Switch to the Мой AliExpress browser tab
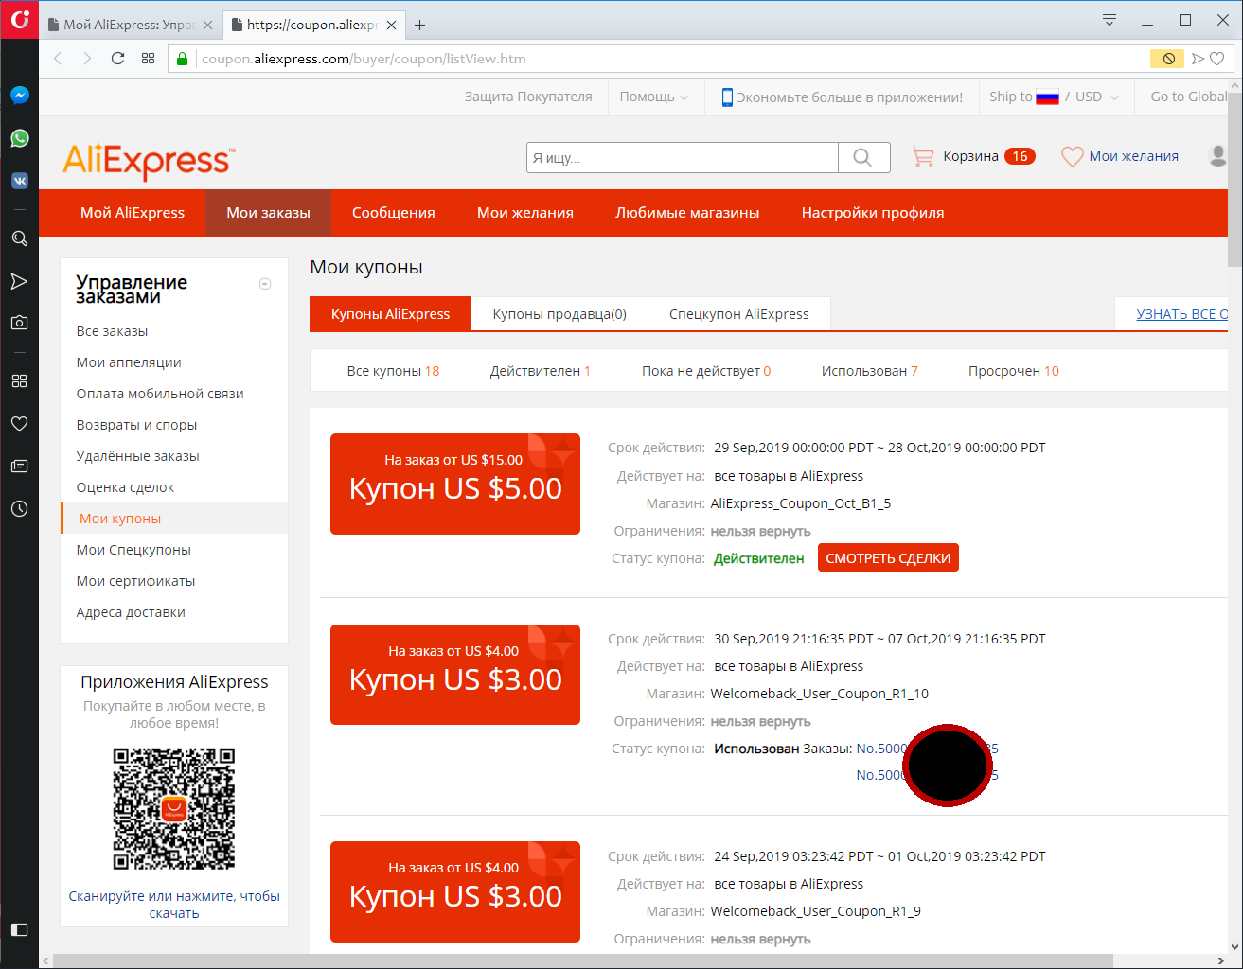 click(x=130, y=25)
